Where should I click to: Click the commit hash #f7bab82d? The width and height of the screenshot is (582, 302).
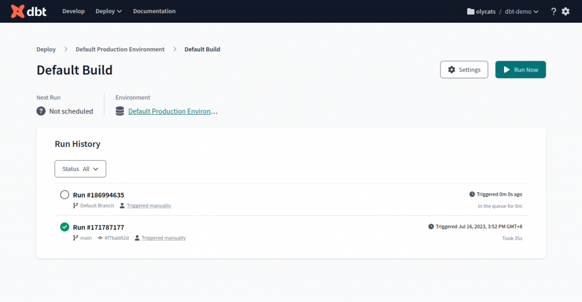tap(117, 238)
